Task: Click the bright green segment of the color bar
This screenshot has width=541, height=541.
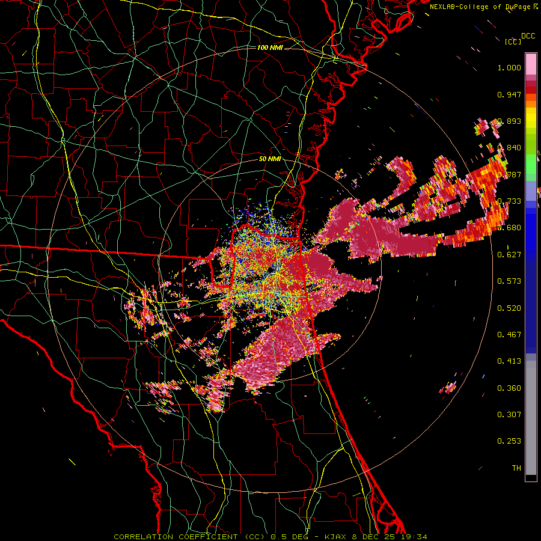Action: pos(531,164)
